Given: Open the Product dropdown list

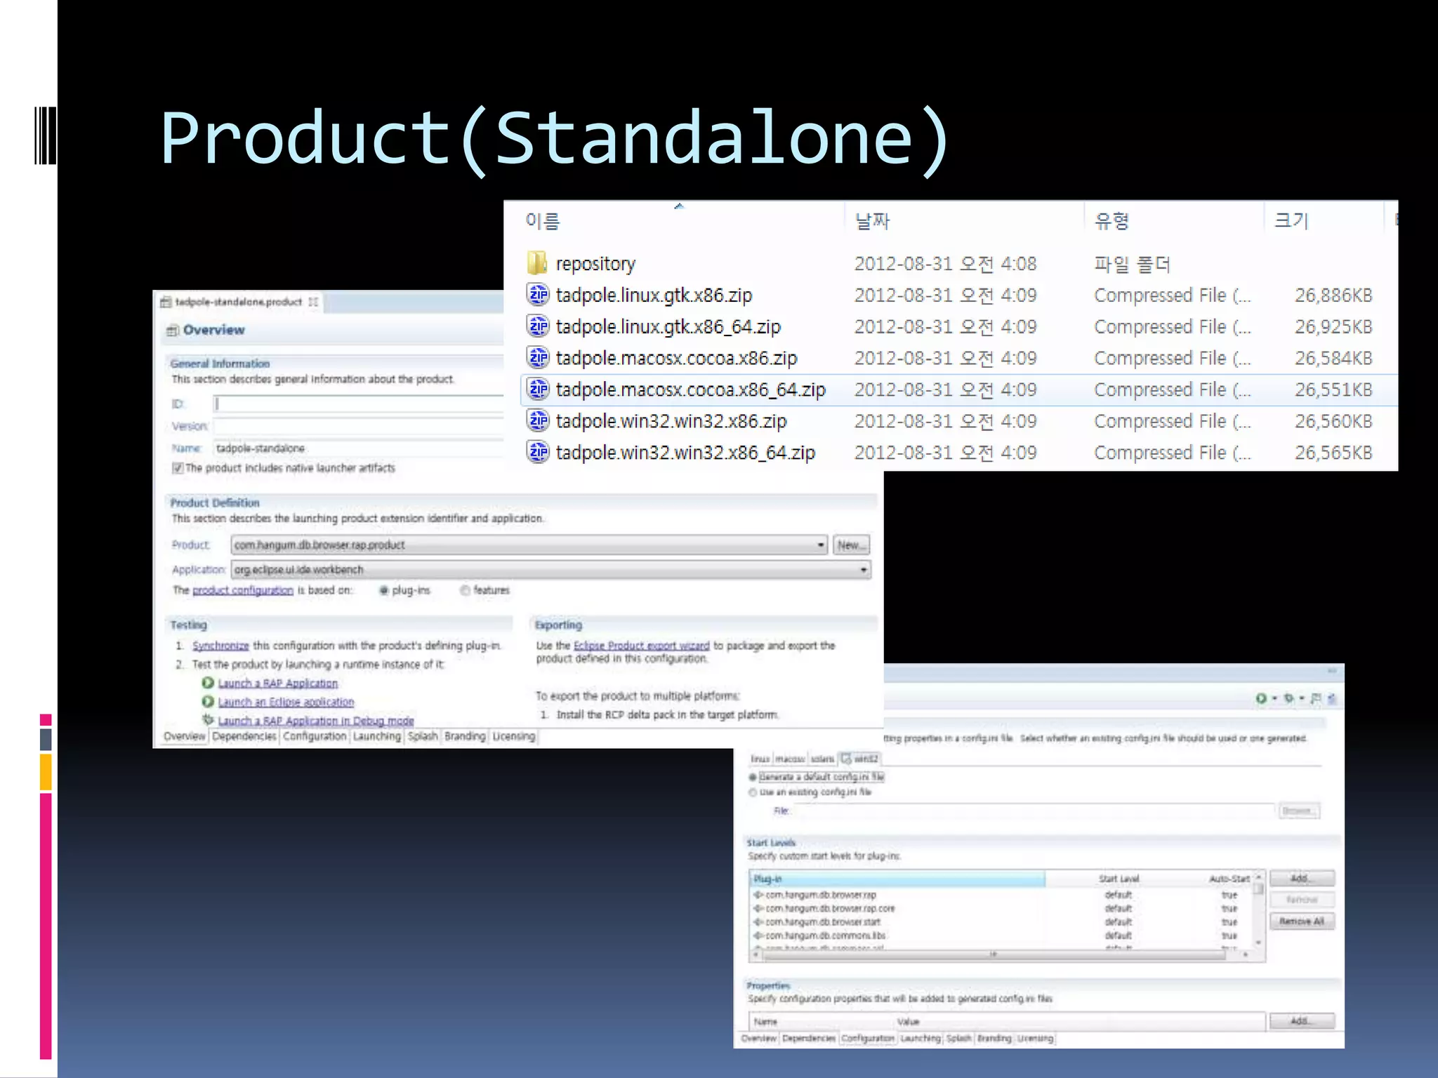Looking at the screenshot, I should pyautogui.click(x=820, y=545).
